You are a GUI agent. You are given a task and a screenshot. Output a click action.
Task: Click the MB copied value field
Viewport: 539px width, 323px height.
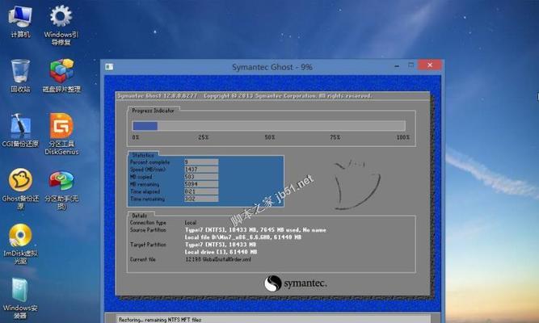click(200, 177)
